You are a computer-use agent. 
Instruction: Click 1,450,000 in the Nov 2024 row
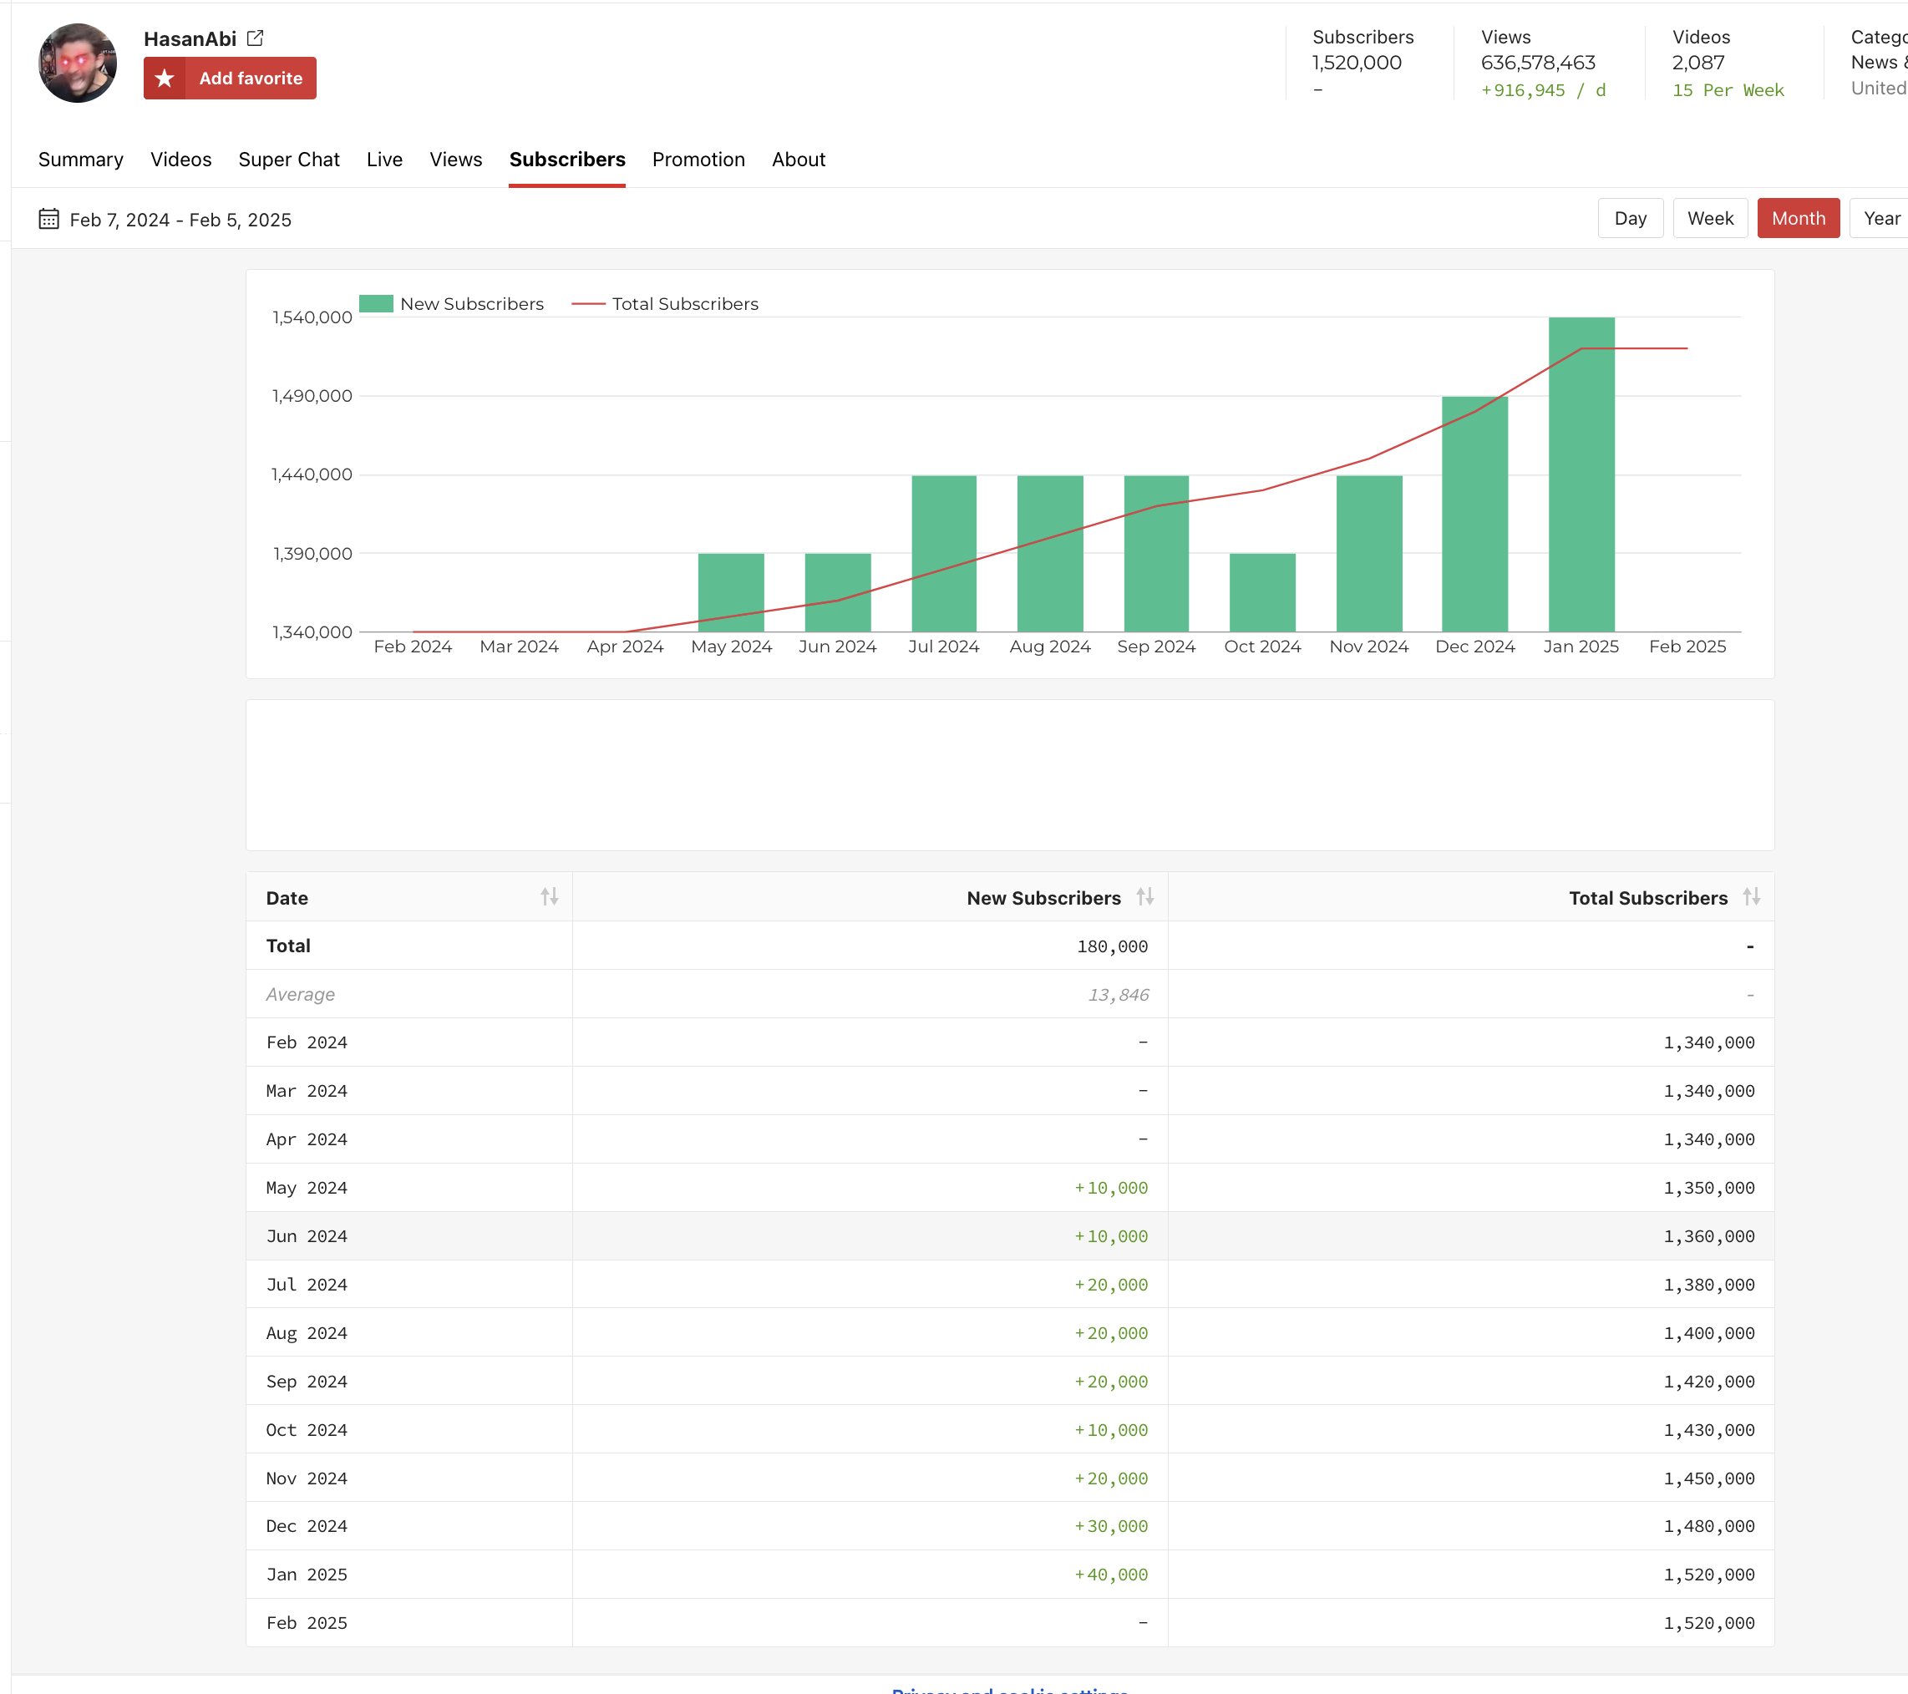click(x=1709, y=1478)
